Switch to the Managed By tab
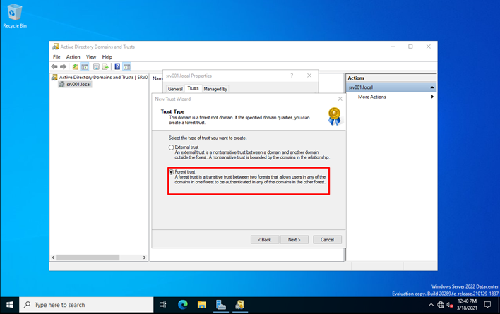 coord(215,89)
